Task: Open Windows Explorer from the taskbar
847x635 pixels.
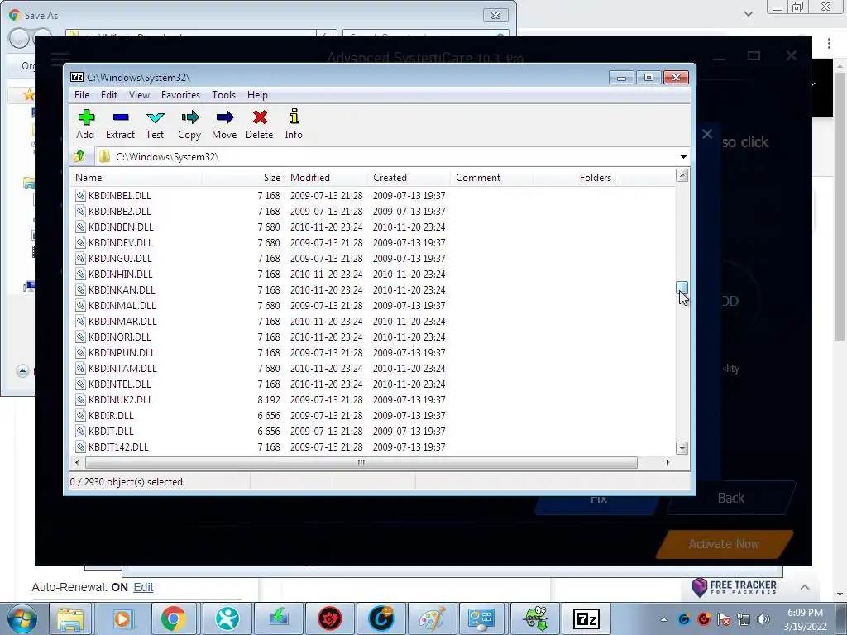Action: click(x=71, y=618)
